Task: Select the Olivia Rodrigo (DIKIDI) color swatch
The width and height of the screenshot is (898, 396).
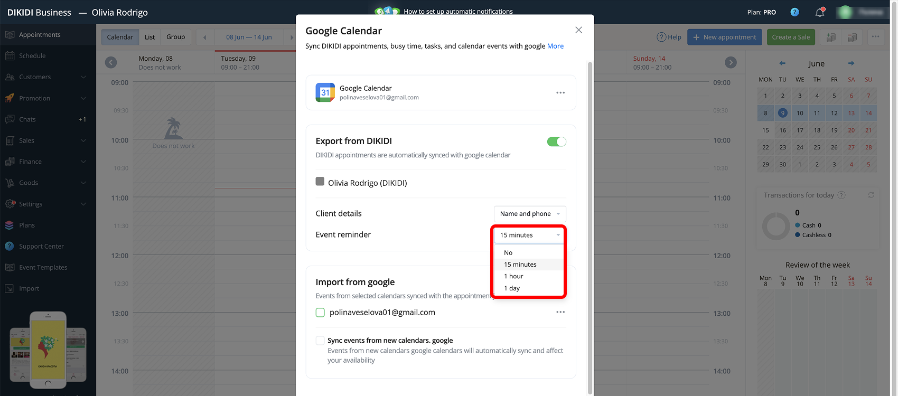Action: [320, 182]
